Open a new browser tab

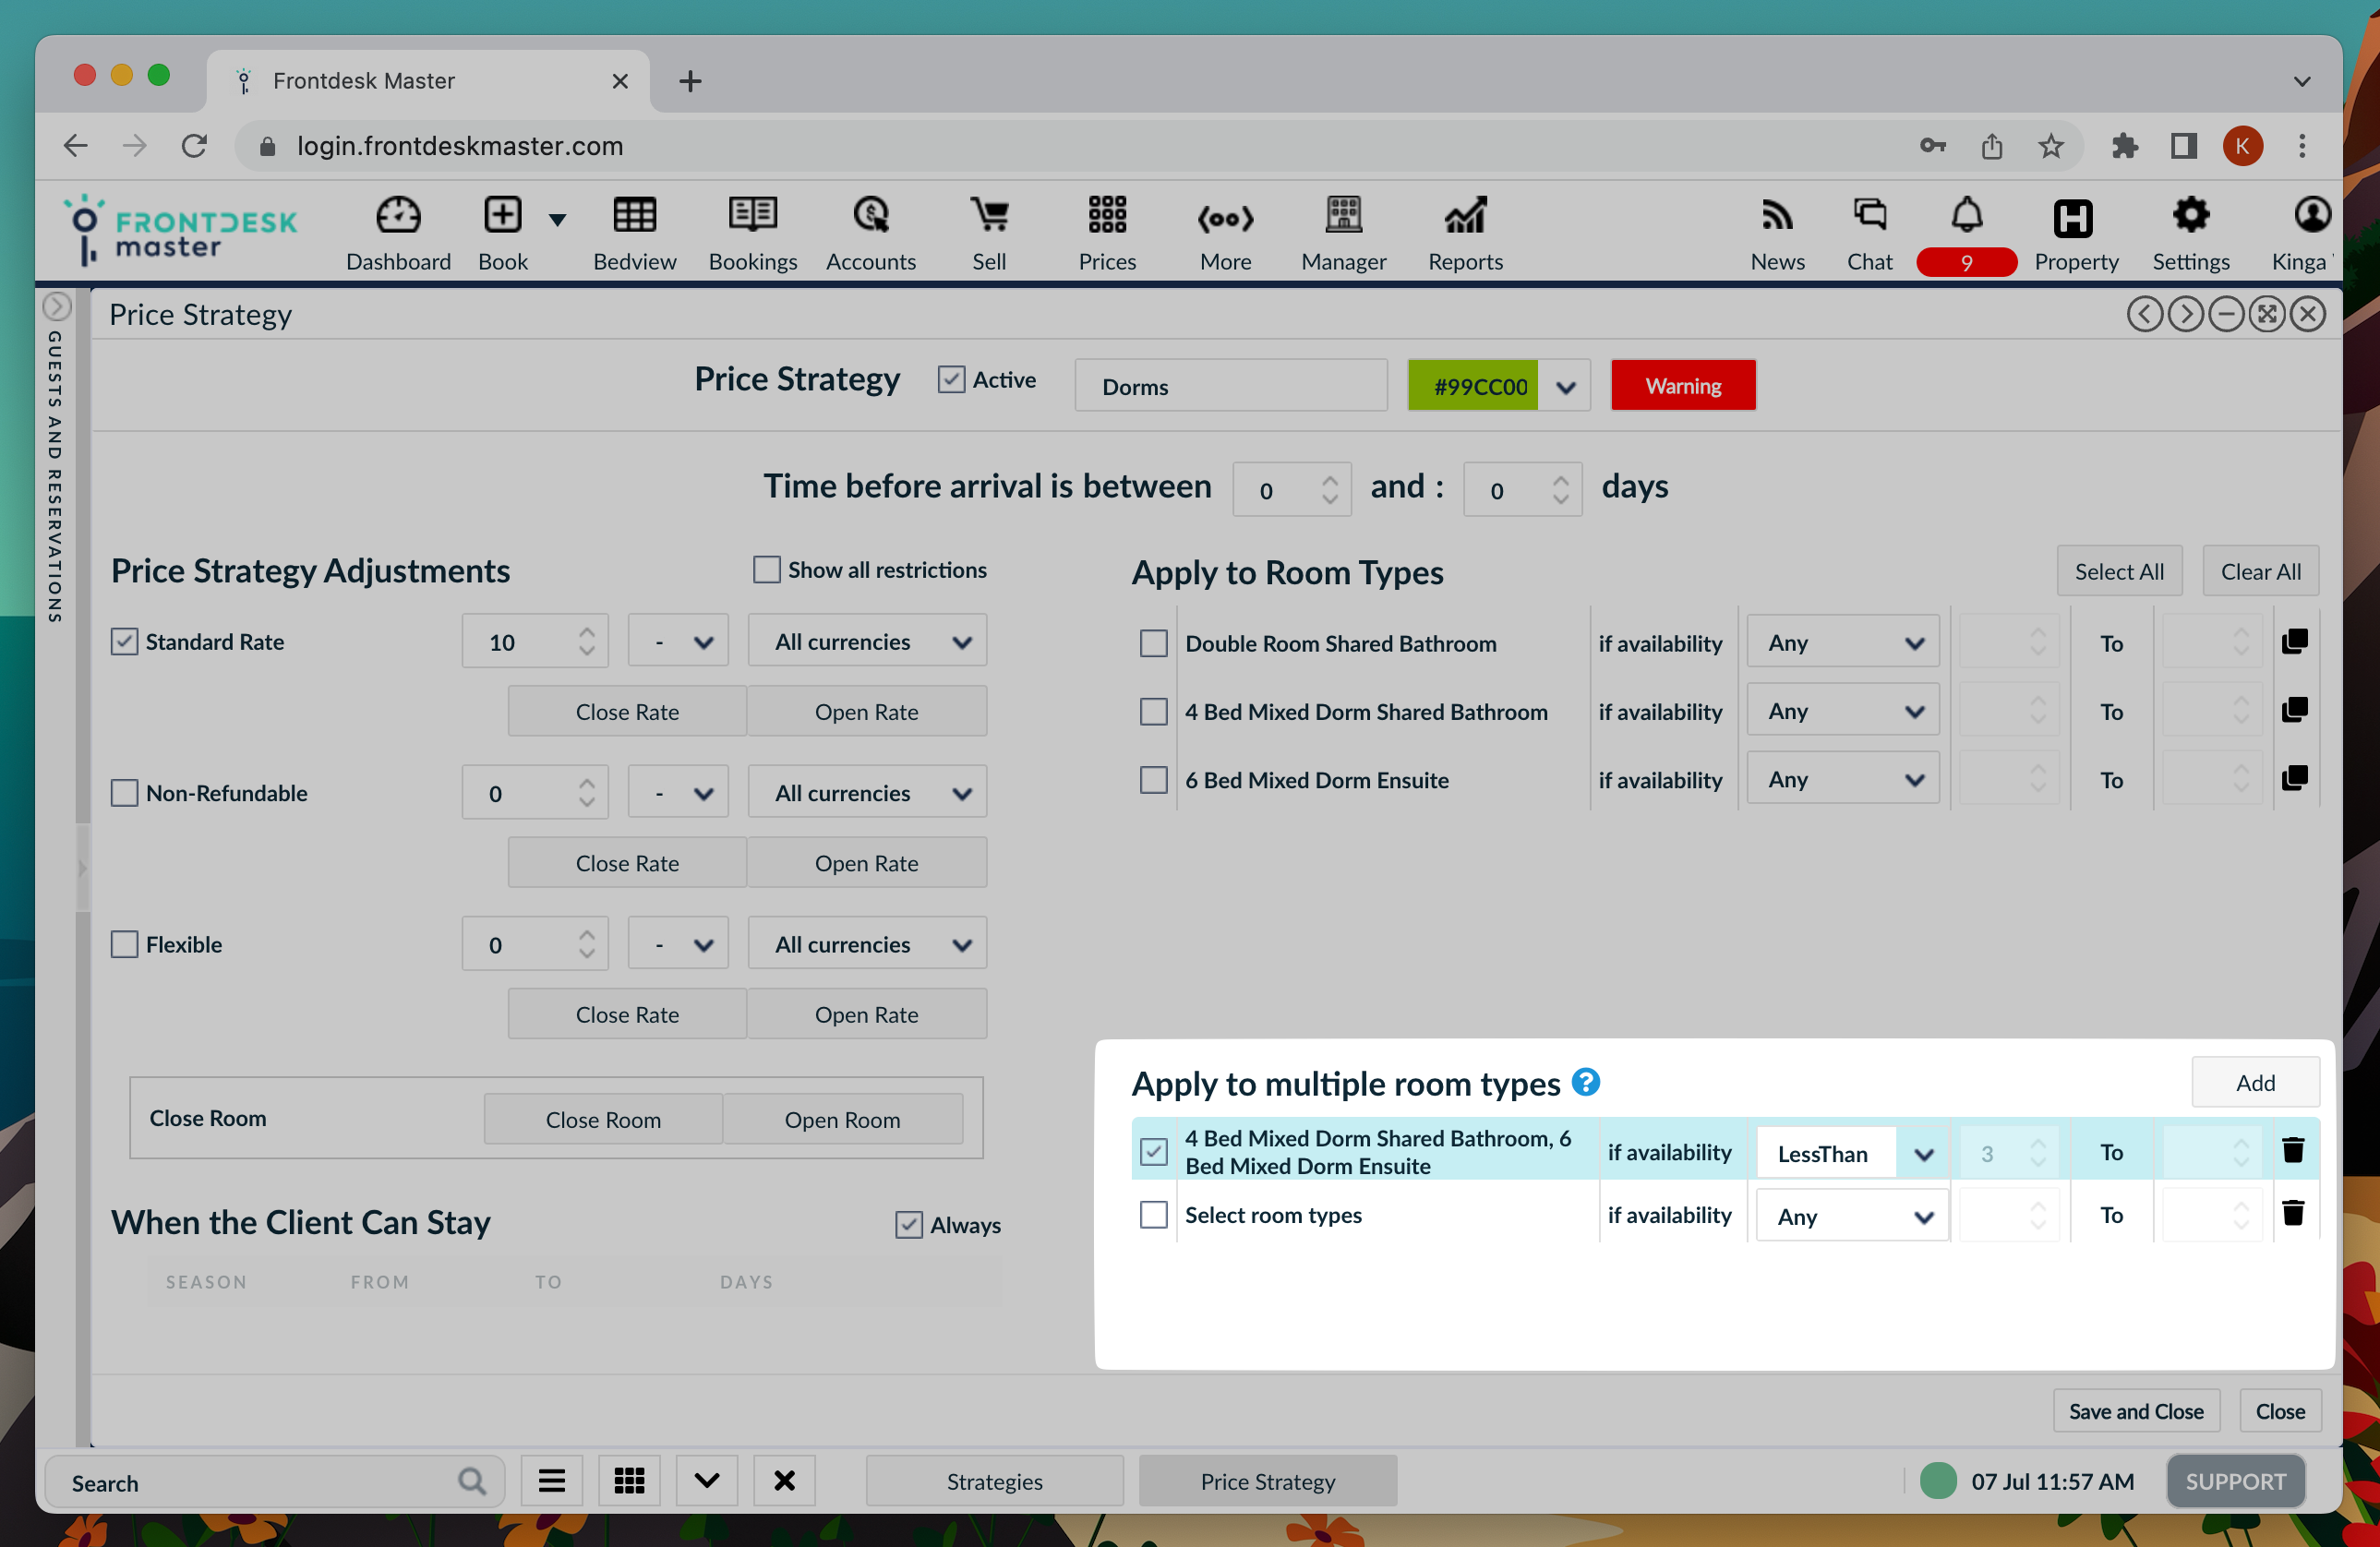tap(690, 81)
